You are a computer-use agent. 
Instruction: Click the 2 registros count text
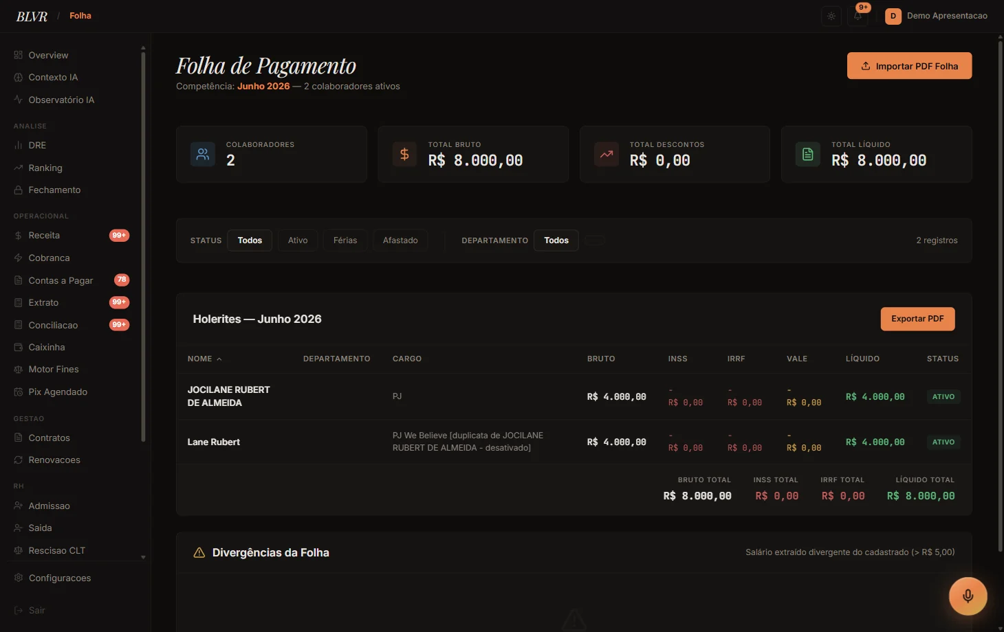tap(937, 240)
